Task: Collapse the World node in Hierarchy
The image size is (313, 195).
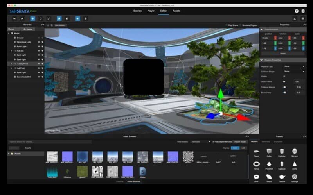Action: 9,33
